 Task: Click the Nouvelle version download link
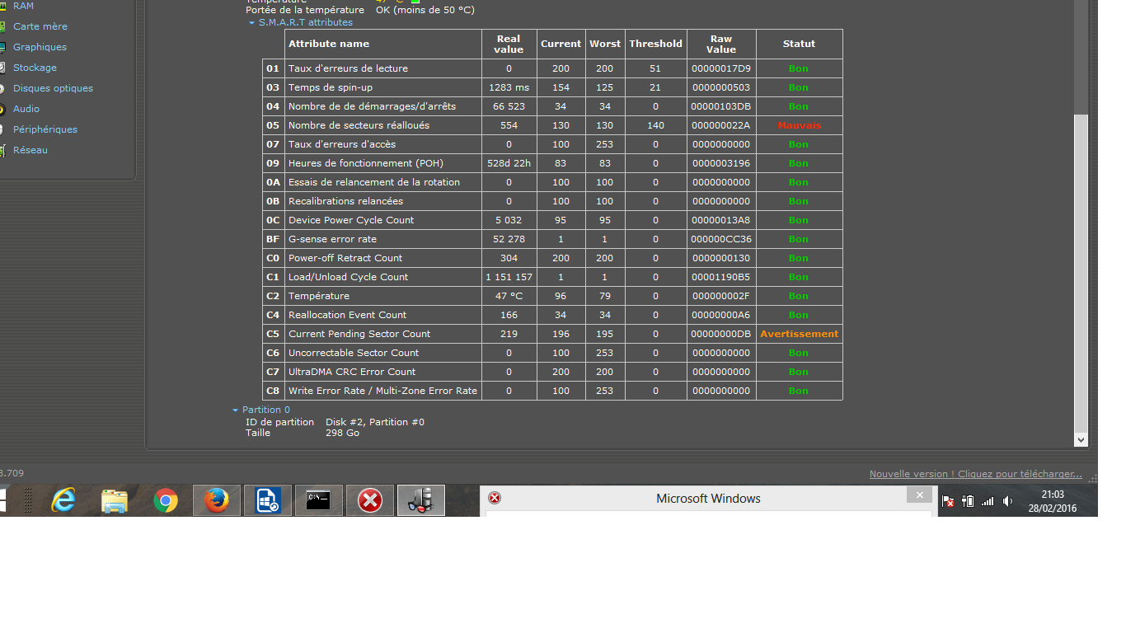click(x=975, y=474)
